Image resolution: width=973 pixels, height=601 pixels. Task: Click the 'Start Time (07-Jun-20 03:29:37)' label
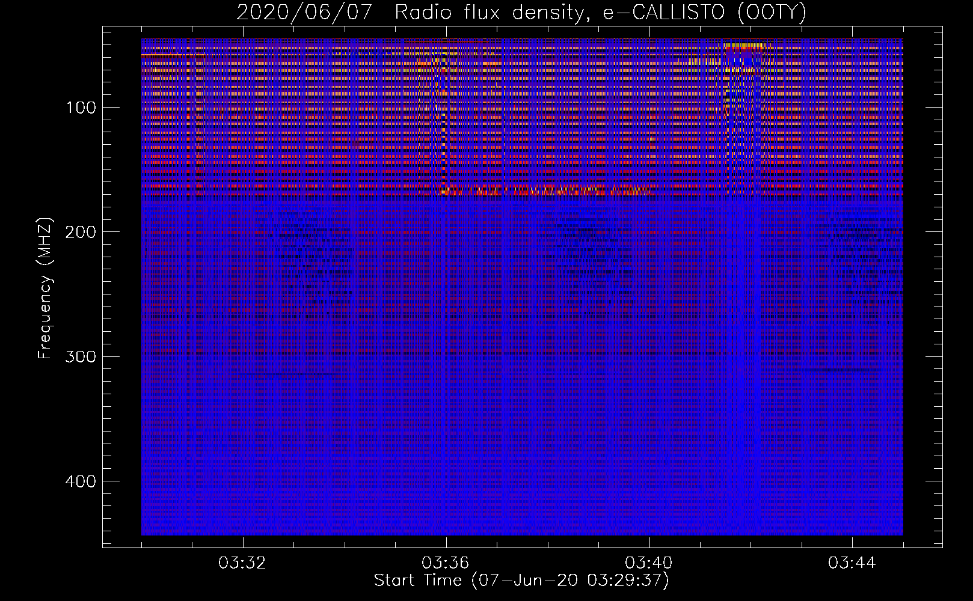(521, 581)
